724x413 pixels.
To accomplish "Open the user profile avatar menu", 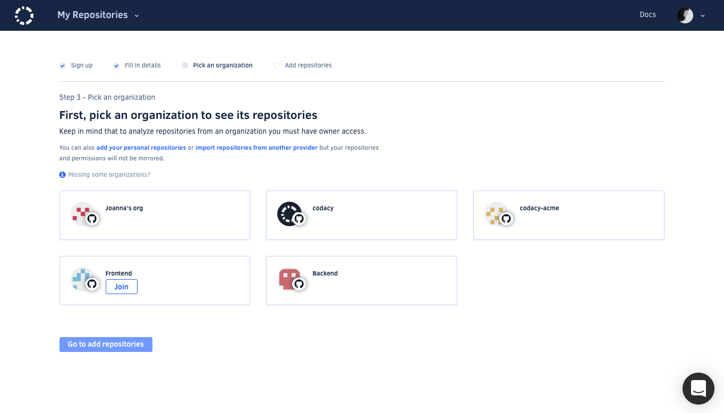I will pos(685,15).
